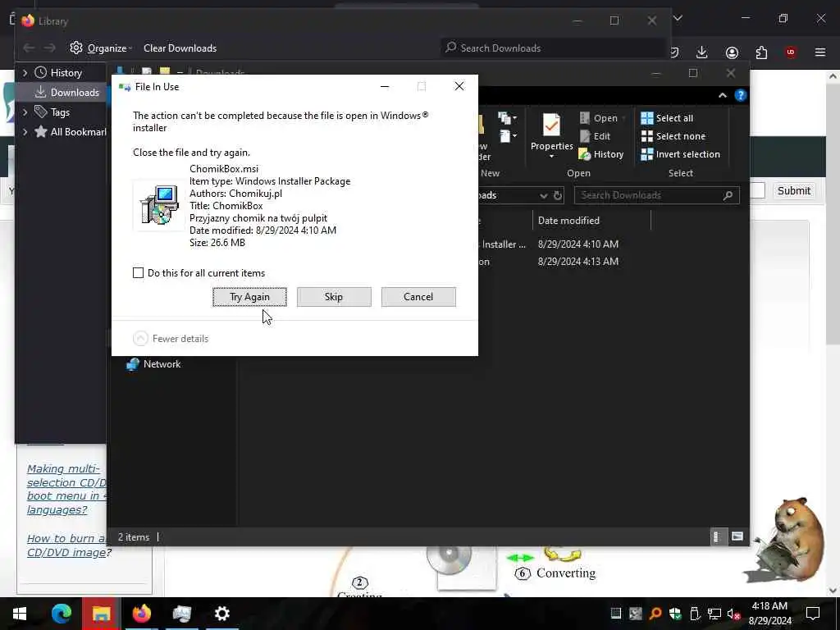Click the muted volume tray icon
The image size is (840, 630).
coord(734,614)
